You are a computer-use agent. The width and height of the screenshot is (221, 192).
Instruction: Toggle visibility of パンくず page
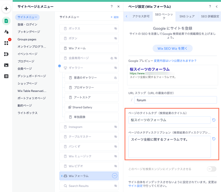[116, 146]
